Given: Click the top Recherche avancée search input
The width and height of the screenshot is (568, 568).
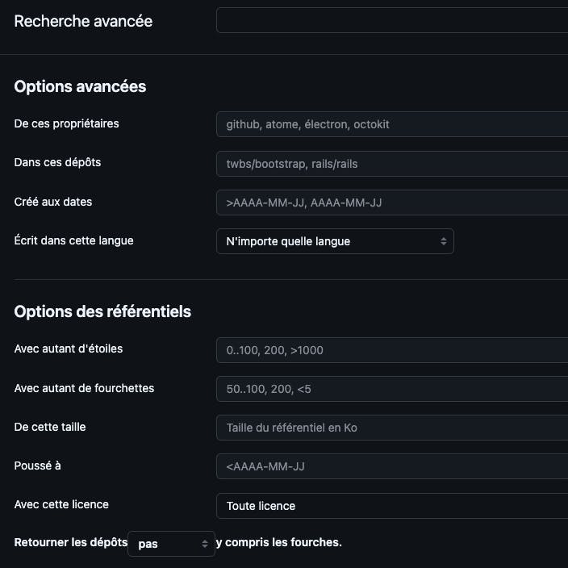Looking at the screenshot, I should pos(391,21).
